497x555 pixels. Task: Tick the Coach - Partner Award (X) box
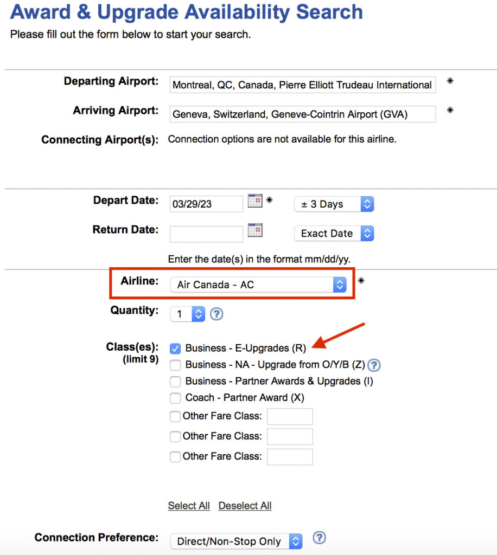(x=175, y=398)
